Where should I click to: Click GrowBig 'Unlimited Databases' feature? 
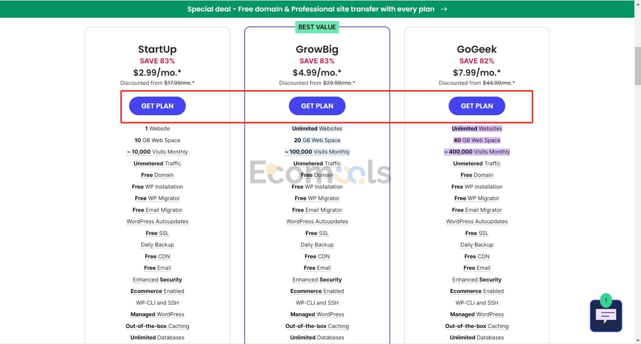pos(317,338)
